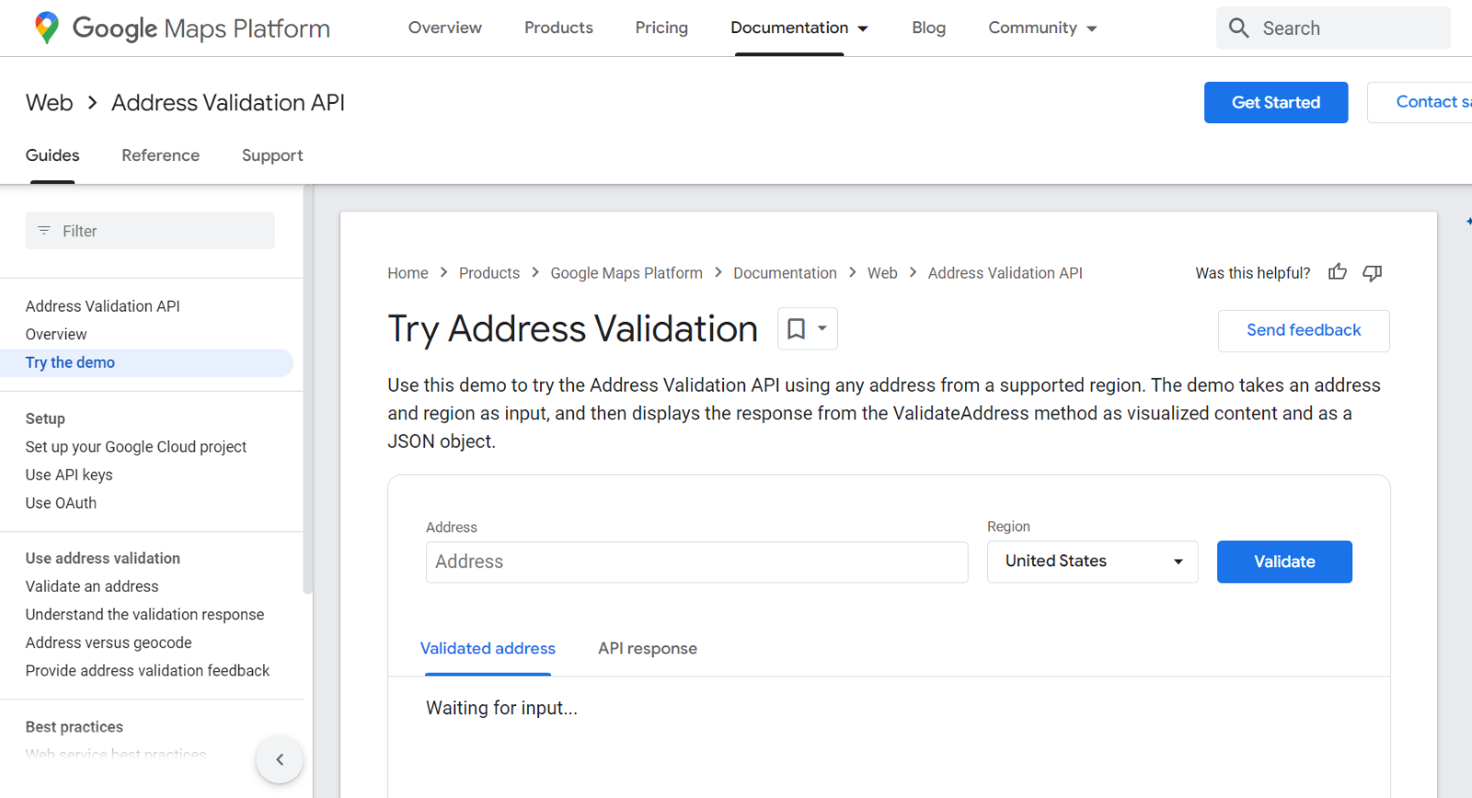Open the Products nav item
Image resolution: width=1472 pixels, height=798 pixels.
click(558, 28)
